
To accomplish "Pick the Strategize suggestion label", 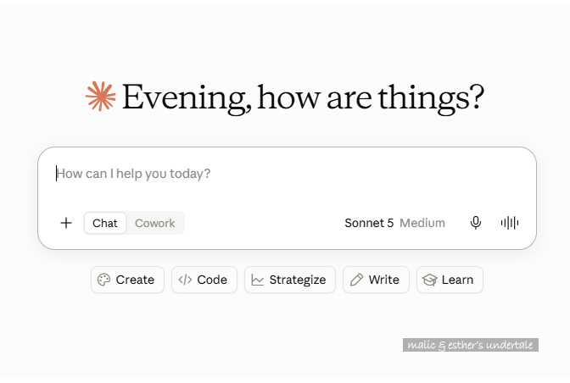I will click(x=298, y=280).
